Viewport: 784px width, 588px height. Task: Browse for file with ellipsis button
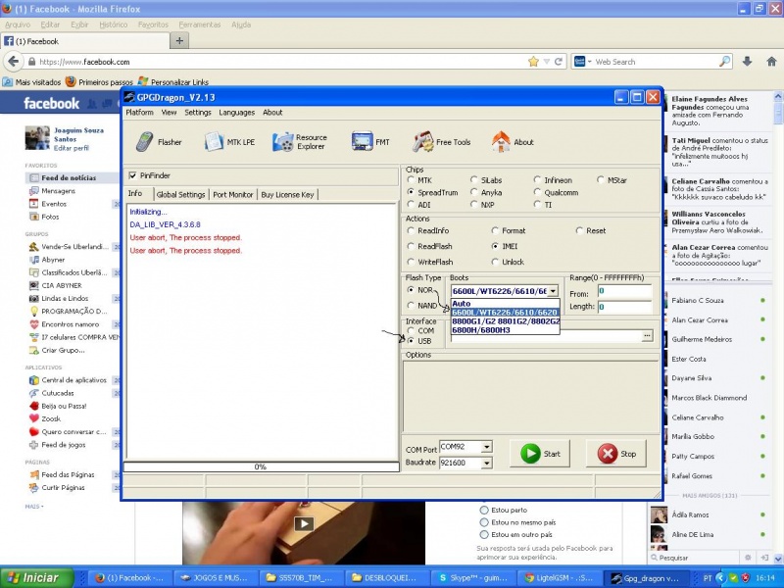[x=647, y=336]
